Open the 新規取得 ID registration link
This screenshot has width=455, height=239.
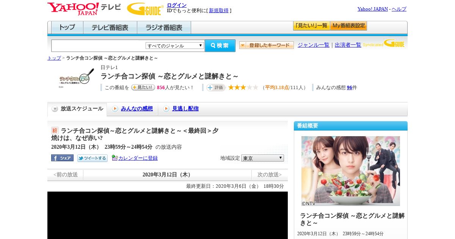coord(219,11)
